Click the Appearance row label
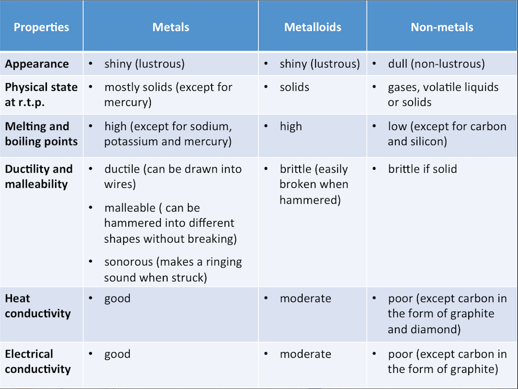Image resolution: width=518 pixels, height=389 pixels. pyautogui.click(x=37, y=64)
